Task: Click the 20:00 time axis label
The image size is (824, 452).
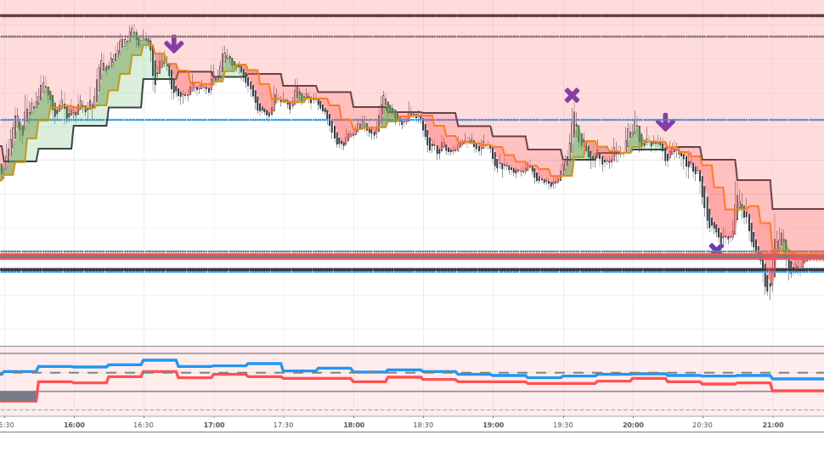Action: click(633, 425)
